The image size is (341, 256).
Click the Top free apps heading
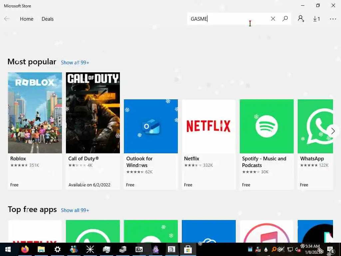[32, 209]
